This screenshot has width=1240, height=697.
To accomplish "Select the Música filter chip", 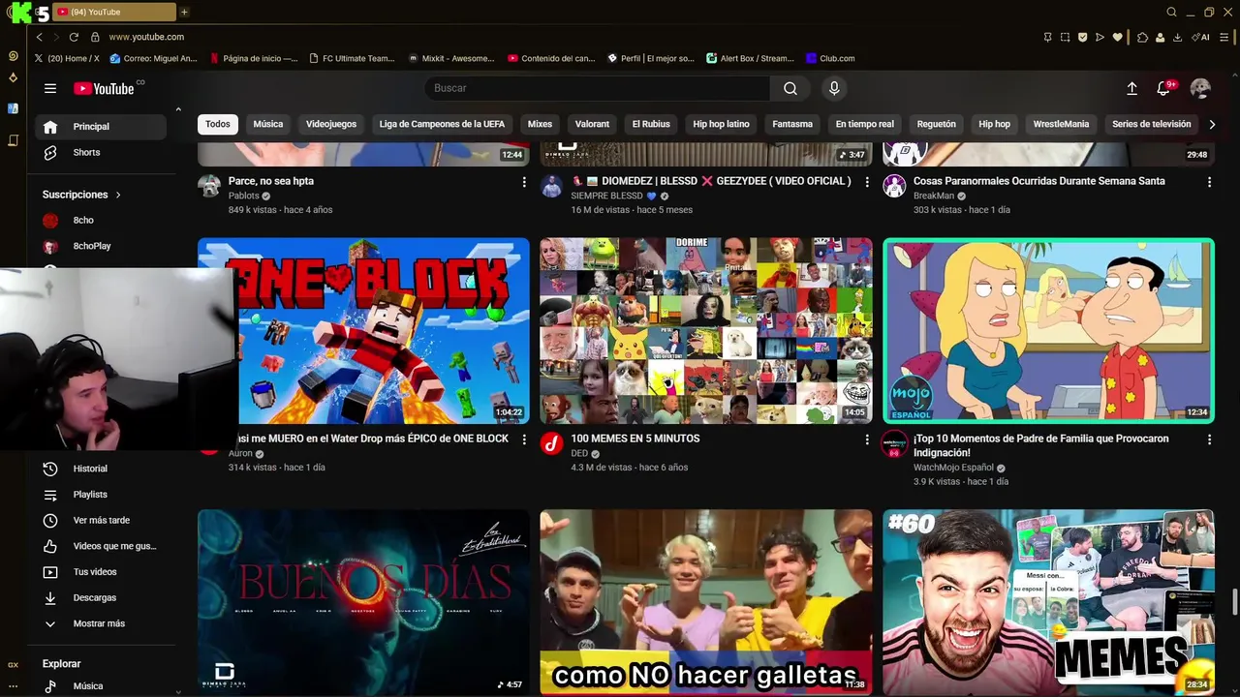I will click(268, 124).
